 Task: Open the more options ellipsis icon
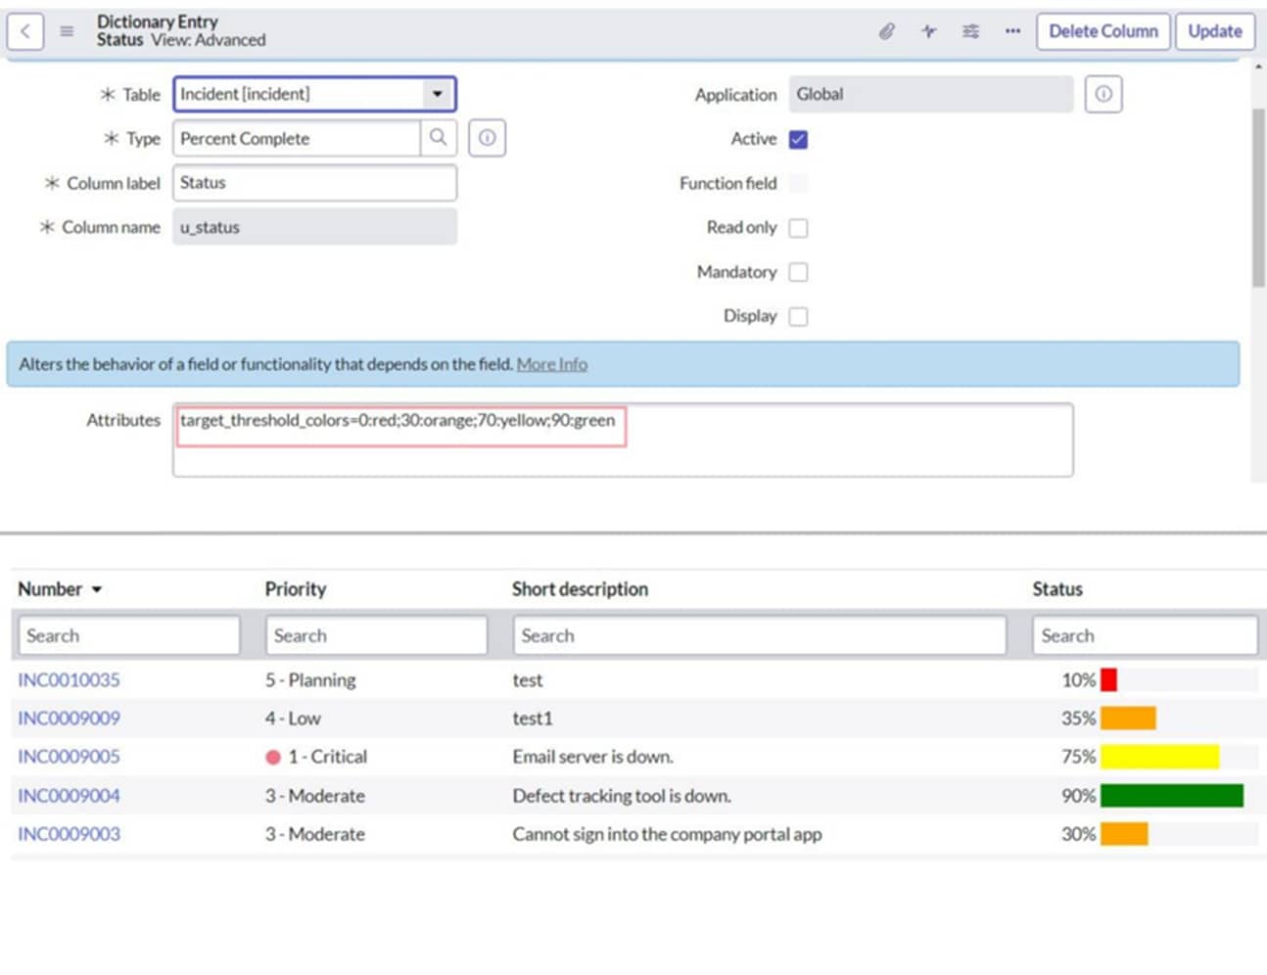coord(1012,30)
